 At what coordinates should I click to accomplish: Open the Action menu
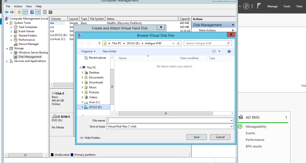[x=18, y=6]
